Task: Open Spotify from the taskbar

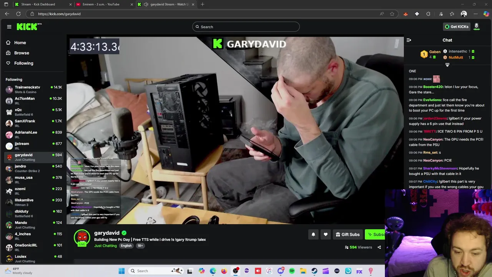Action: pos(292,271)
